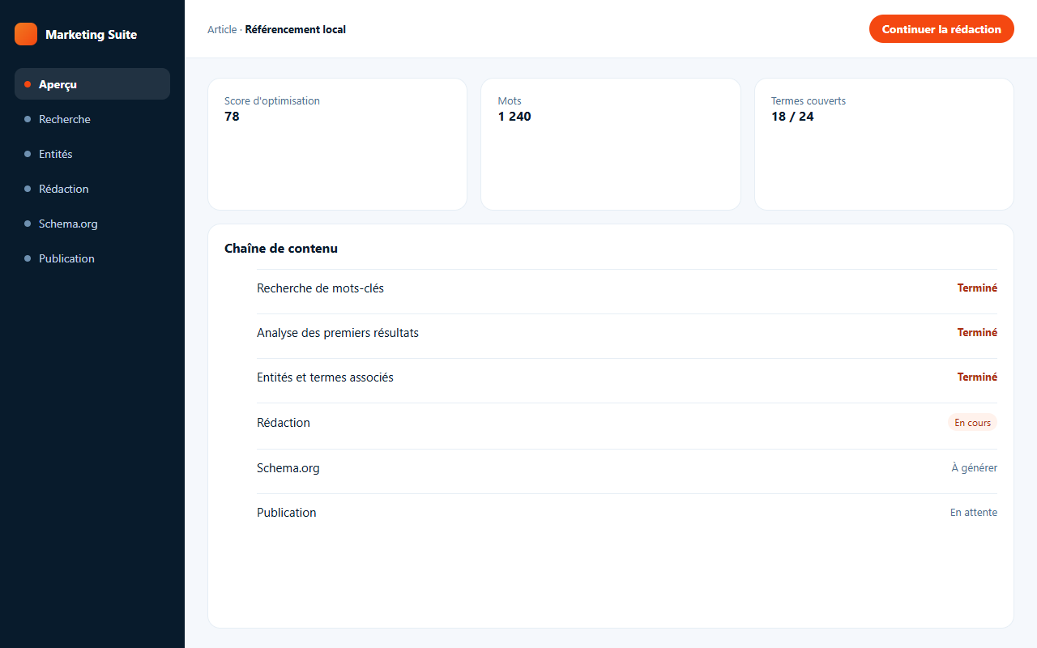Click Terminé status for Recherche de mots-clés
Screen dimensions: 1037x648
977,288
